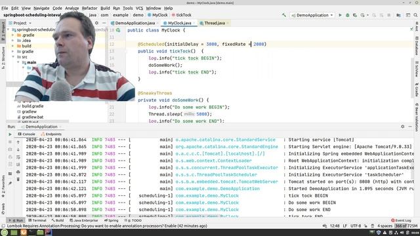Open the Favorites side tool window
420x236 pixels.
(x=3, y=186)
